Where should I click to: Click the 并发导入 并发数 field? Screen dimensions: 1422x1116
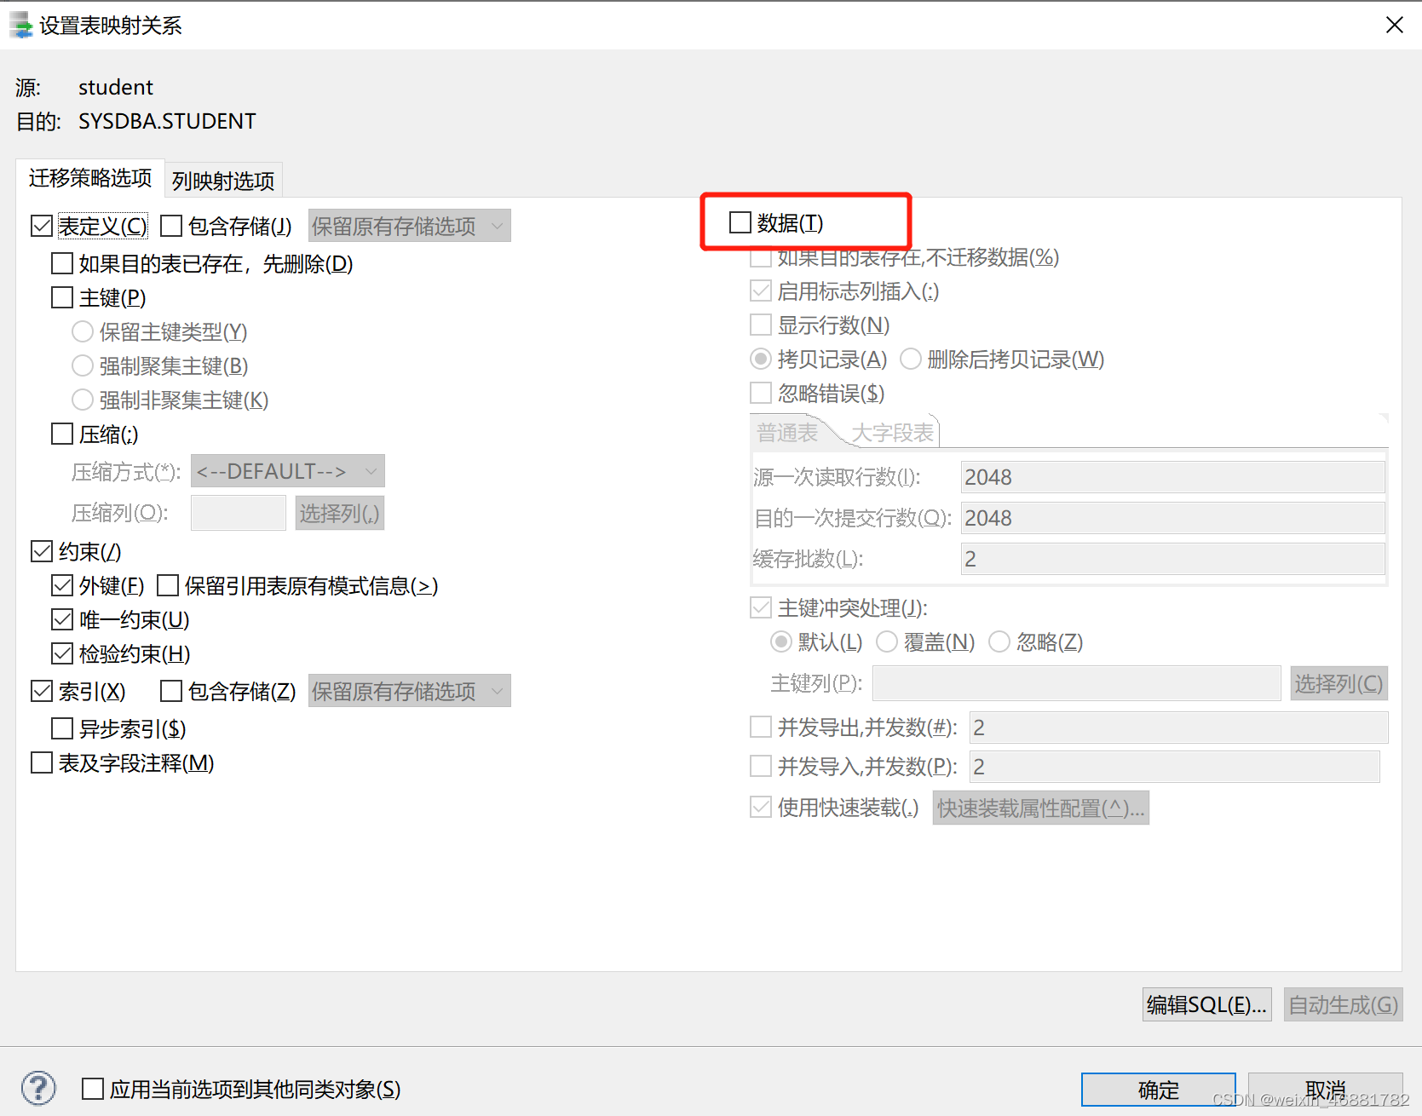1175,767
